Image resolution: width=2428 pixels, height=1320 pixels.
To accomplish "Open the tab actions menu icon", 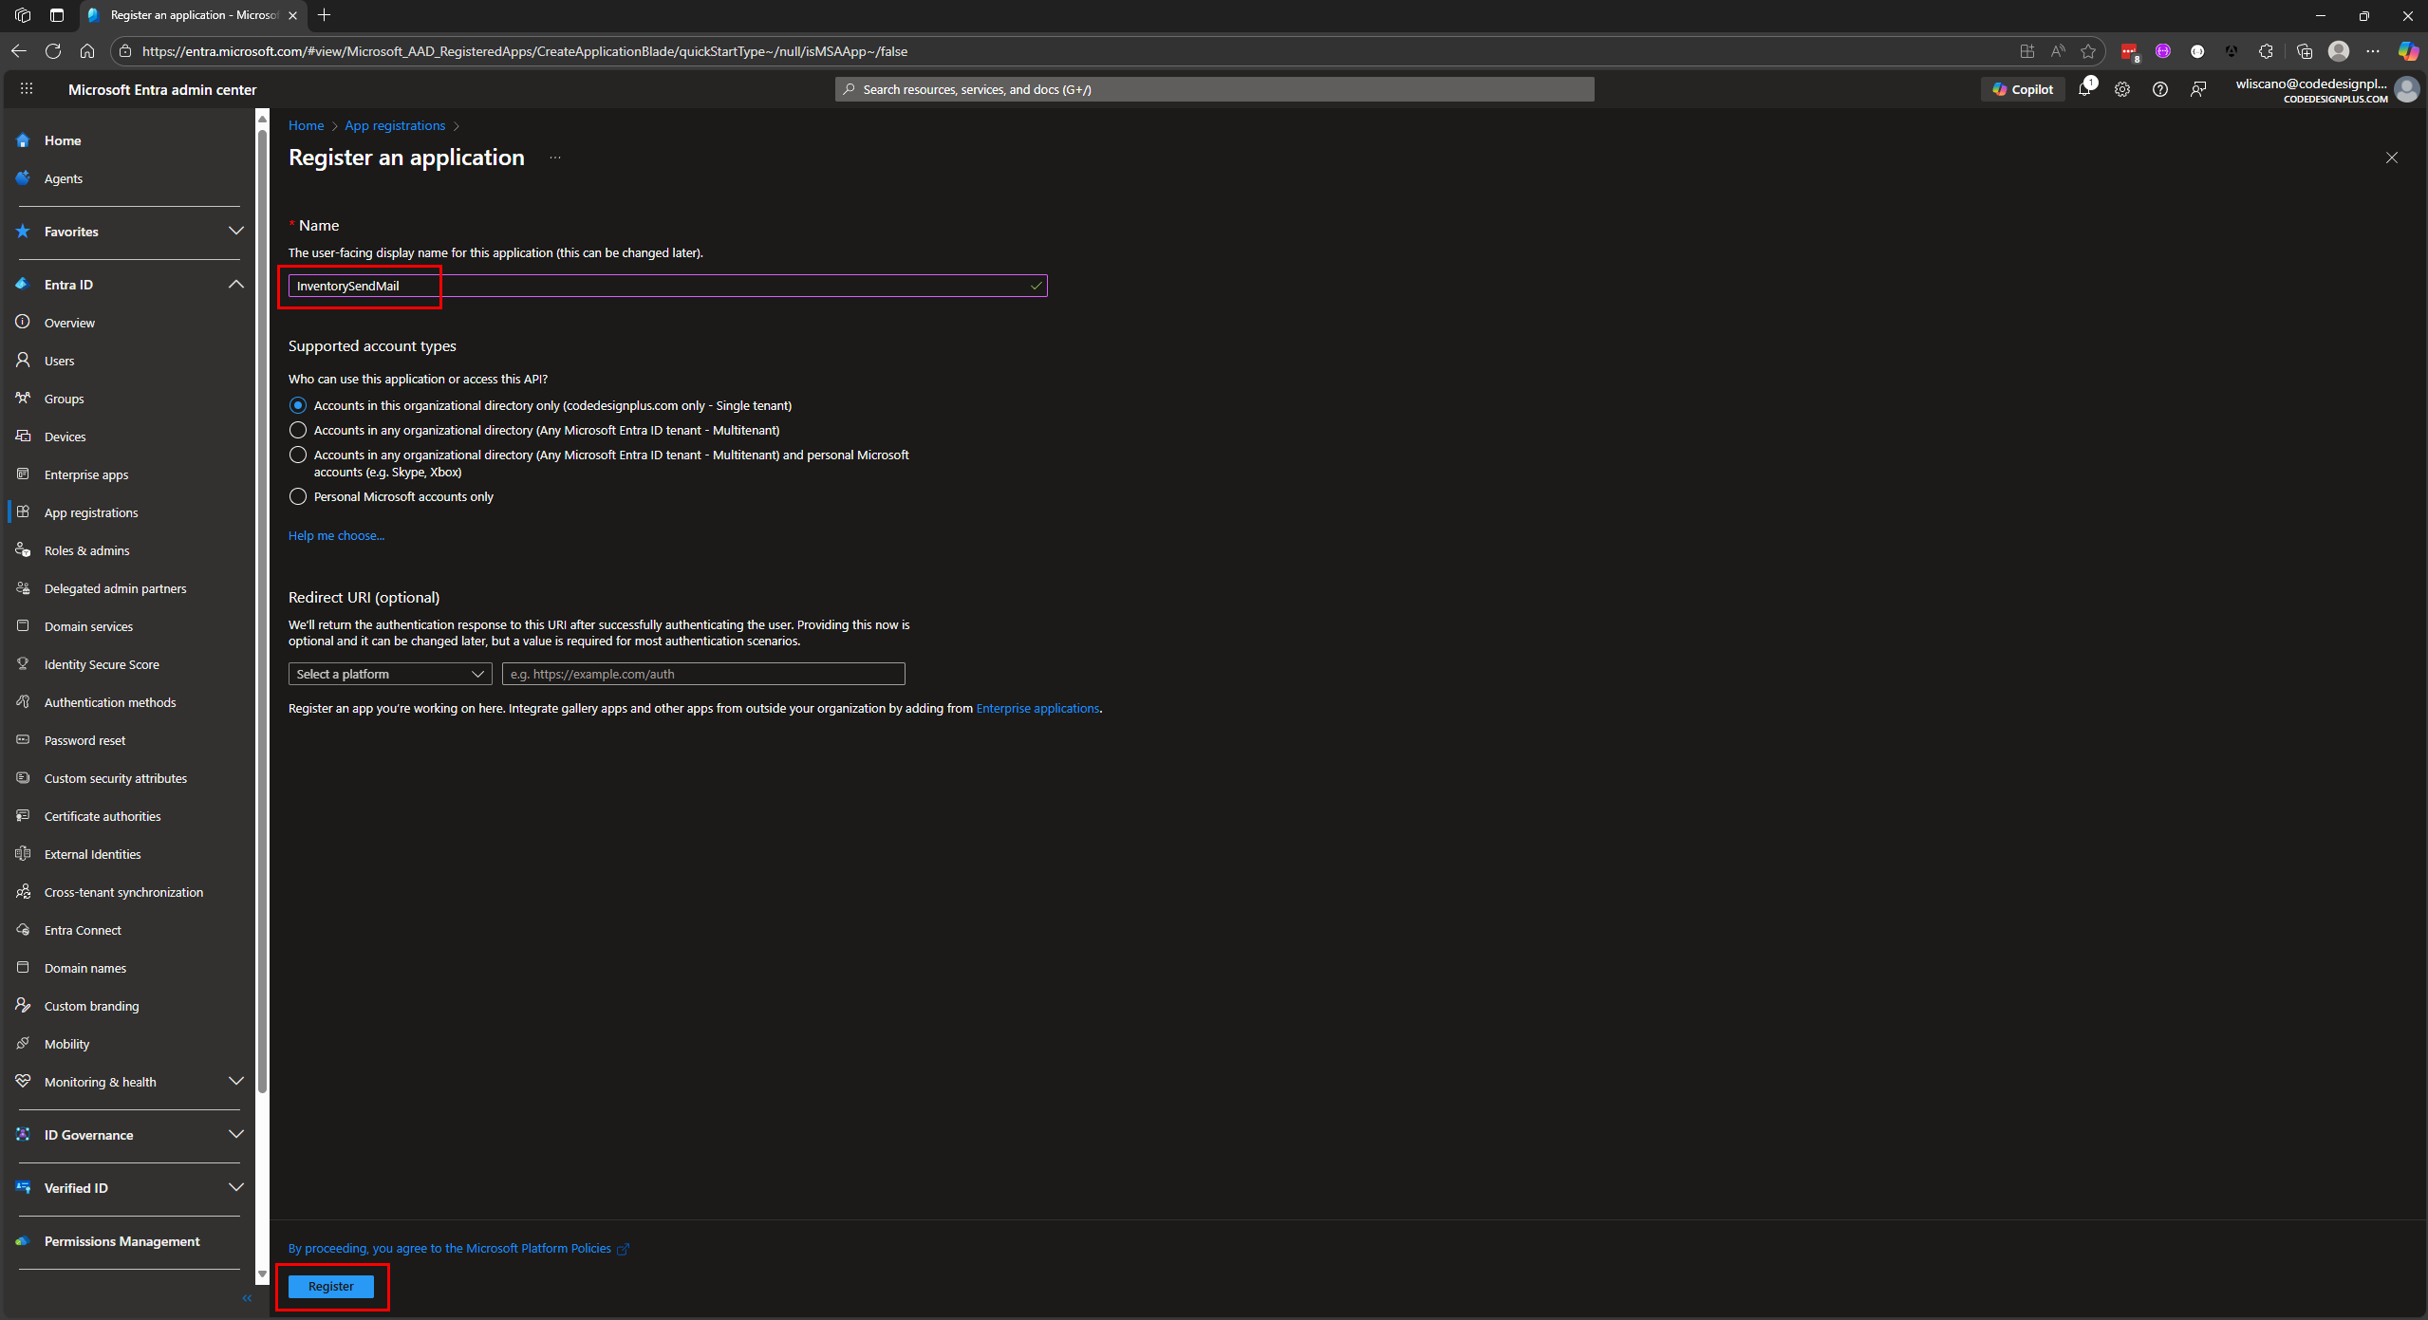I will tap(57, 15).
